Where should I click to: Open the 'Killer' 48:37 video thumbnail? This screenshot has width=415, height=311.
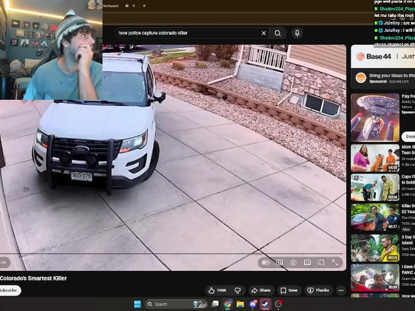375,217
